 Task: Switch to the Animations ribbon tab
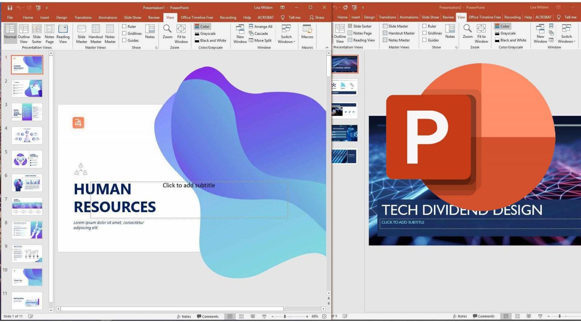coord(108,17)
